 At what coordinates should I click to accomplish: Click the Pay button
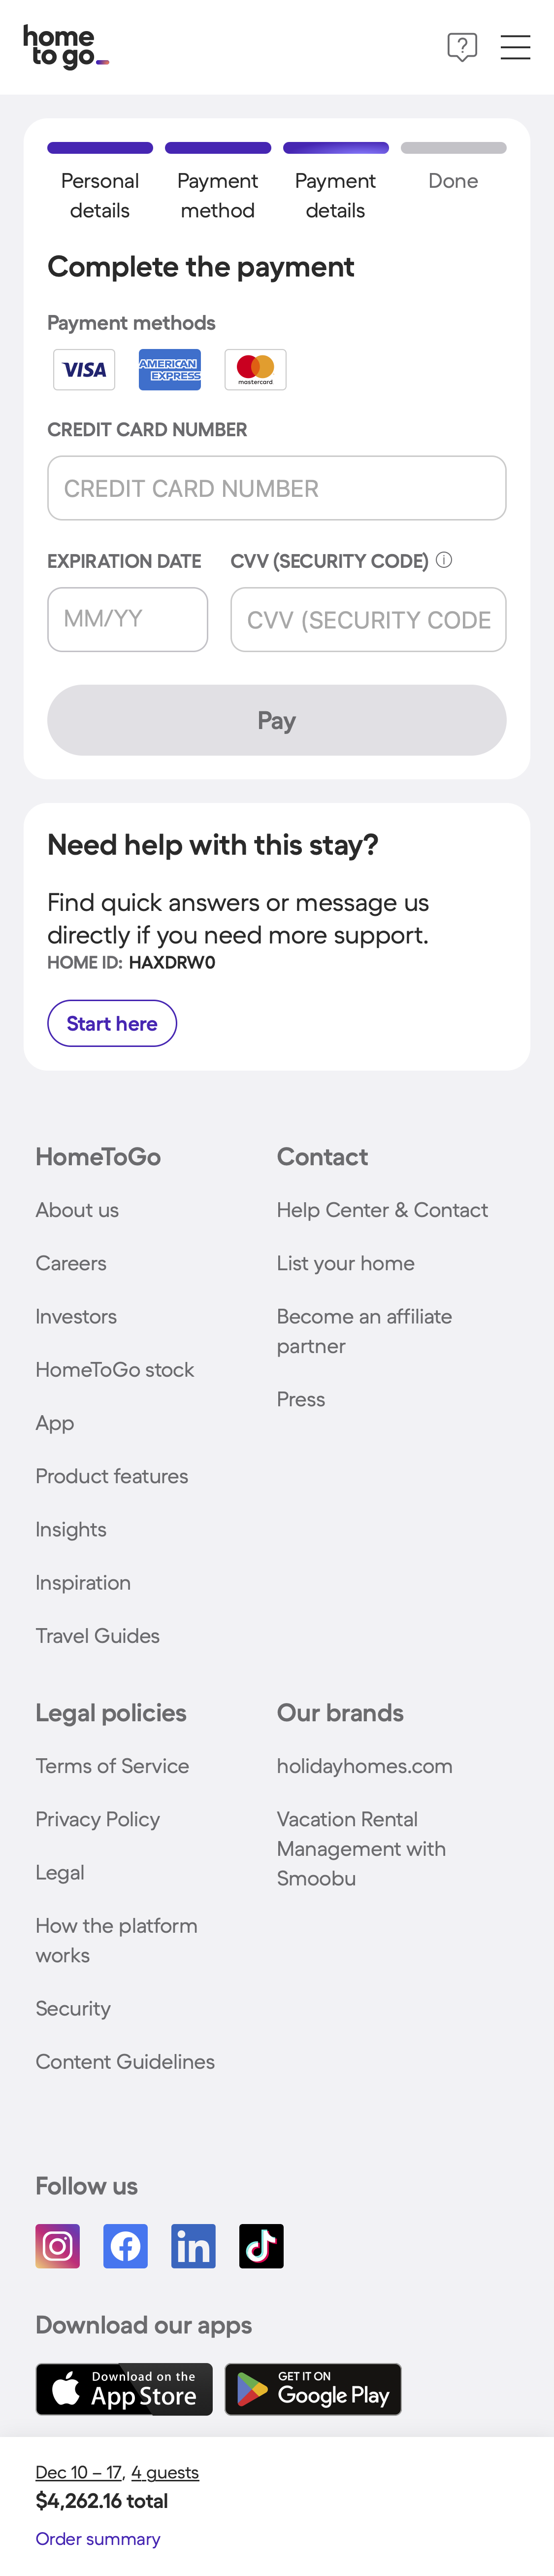point(276,720)
